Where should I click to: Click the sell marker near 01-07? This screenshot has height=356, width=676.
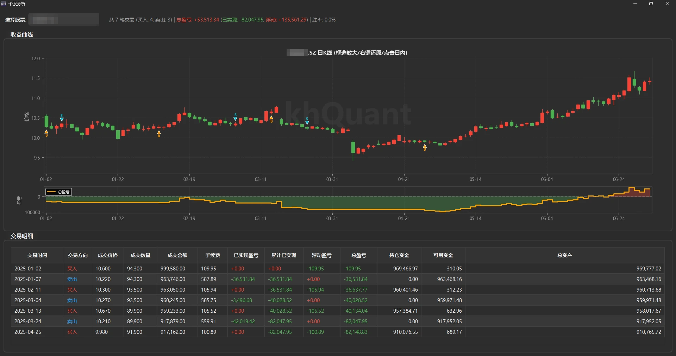click(62, 119)
